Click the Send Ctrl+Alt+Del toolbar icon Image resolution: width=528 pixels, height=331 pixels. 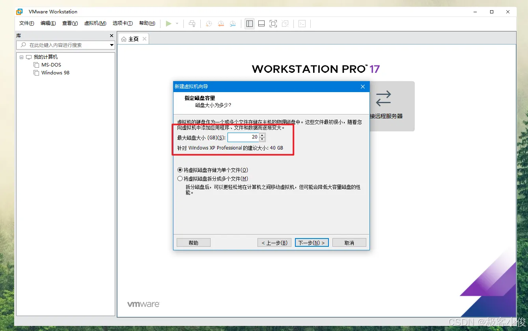[192, 24]
